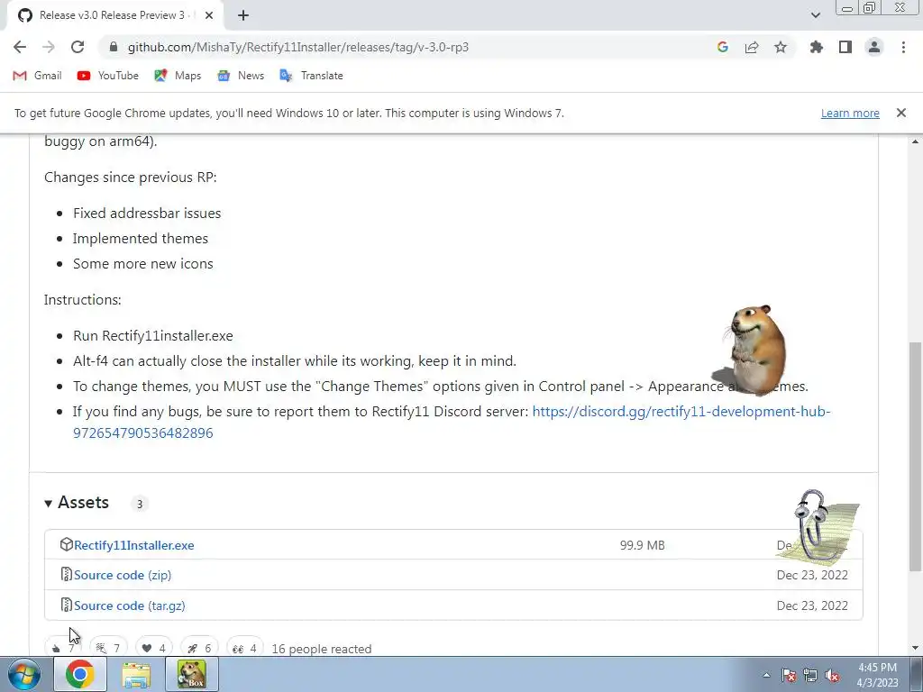Collapse the Assets section
The image size is (923, 692).
pyautogui.click(x=77, y=503)
